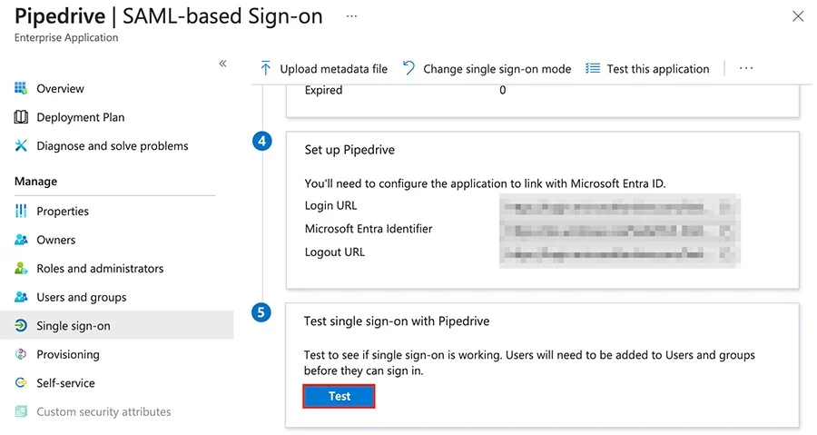Collapse the sidebar with double chevron
The height and width of the screenshot is (435, 817).
(223, 64)
